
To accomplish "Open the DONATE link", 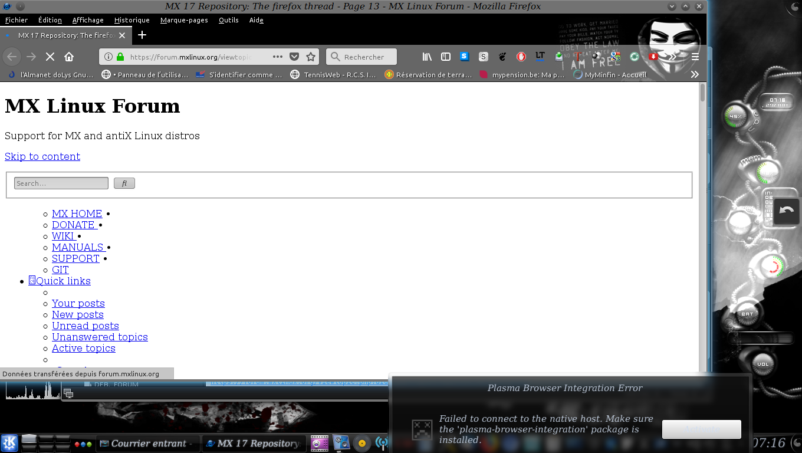I will [74, 225].
